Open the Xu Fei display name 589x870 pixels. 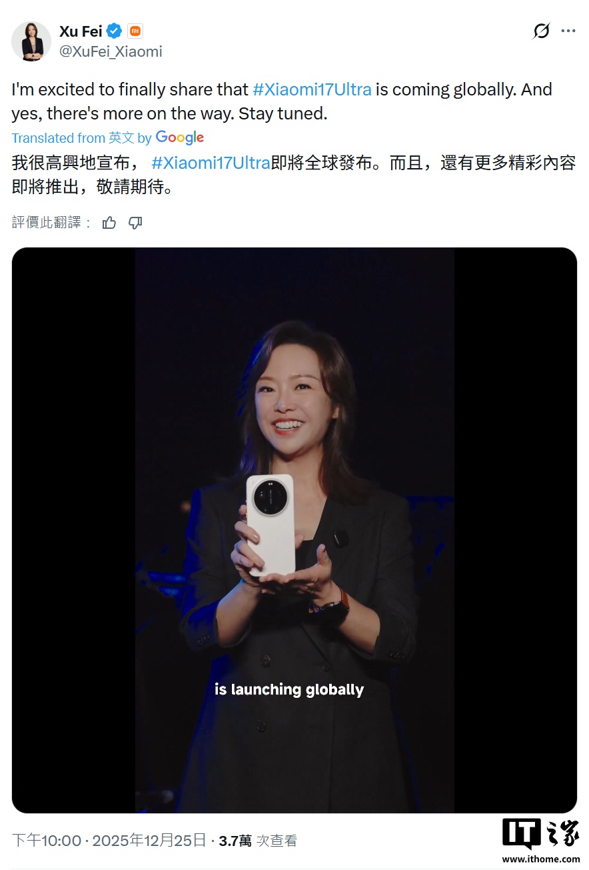(81, 31)
